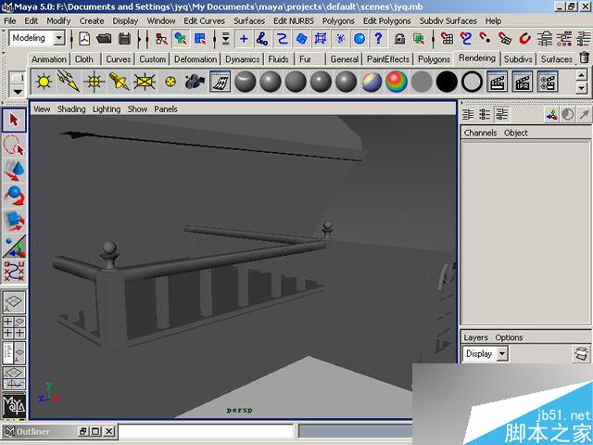The image size is (593, 445).
Task: Activate the Rotate tool
Action: 14,196
